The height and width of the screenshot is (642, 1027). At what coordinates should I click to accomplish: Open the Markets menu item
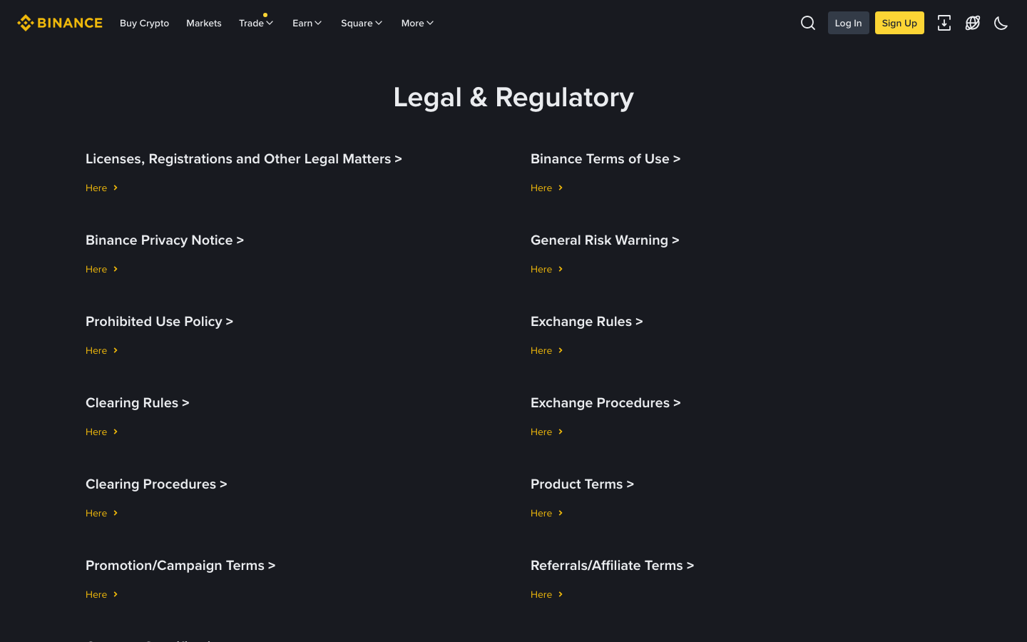[203, 23]
